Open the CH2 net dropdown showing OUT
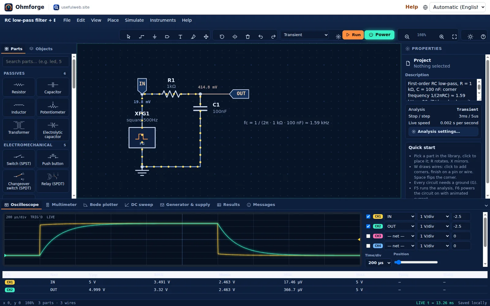The image size is (490, 306). [400, 226]
